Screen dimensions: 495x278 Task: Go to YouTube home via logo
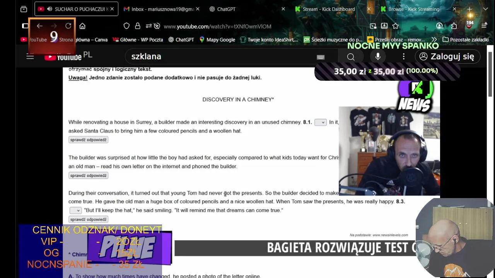pyautogui.click(x=63, y=57)
